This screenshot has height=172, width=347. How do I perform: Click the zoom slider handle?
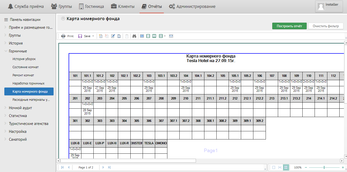[x=324, y=167]
